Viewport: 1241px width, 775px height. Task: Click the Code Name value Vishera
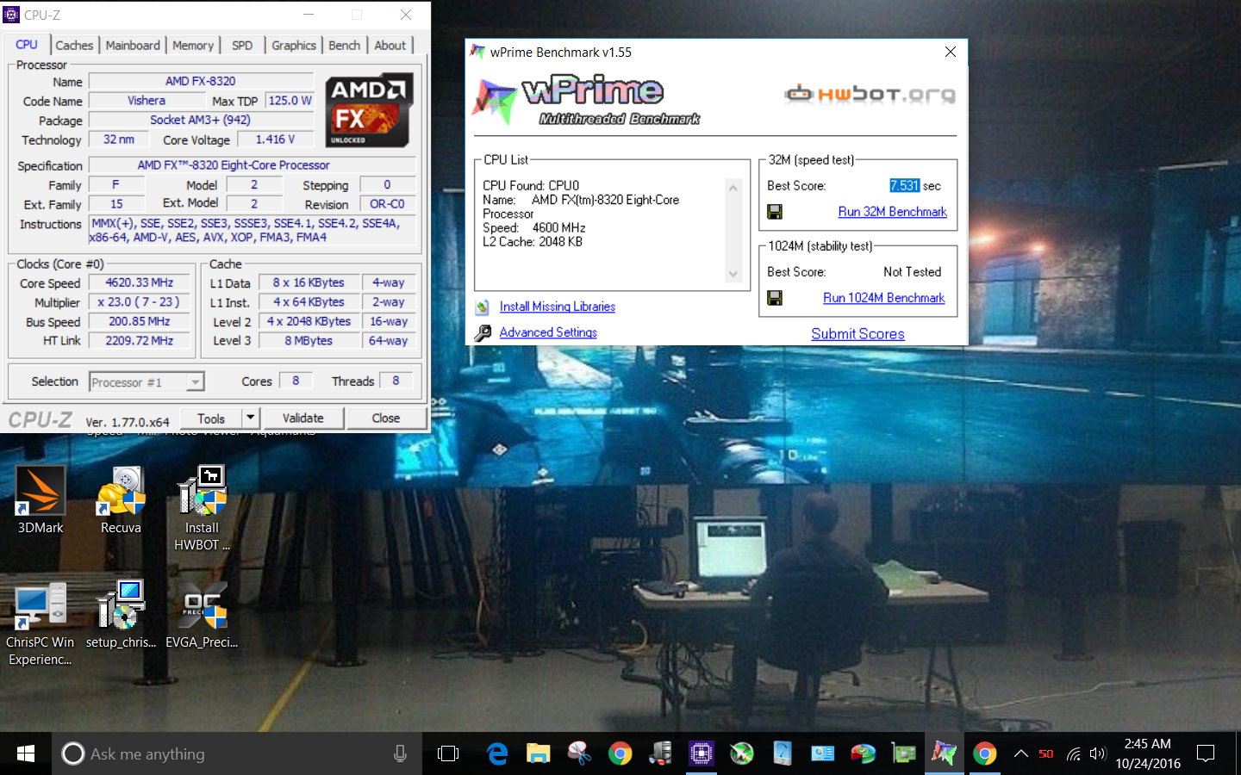tap(147, 101)
